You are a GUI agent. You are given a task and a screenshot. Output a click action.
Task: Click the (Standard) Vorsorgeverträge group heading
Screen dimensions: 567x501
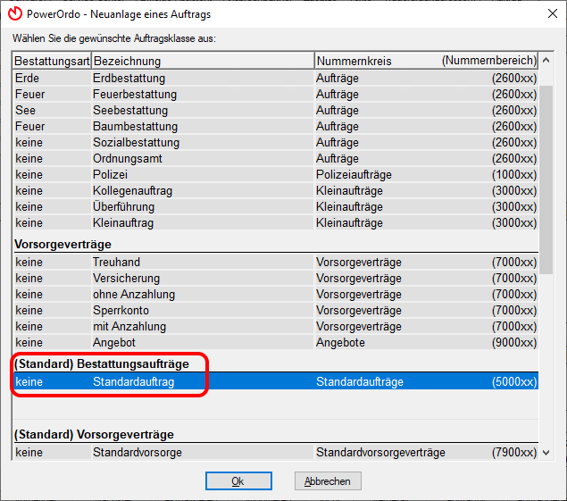(94, 434)
